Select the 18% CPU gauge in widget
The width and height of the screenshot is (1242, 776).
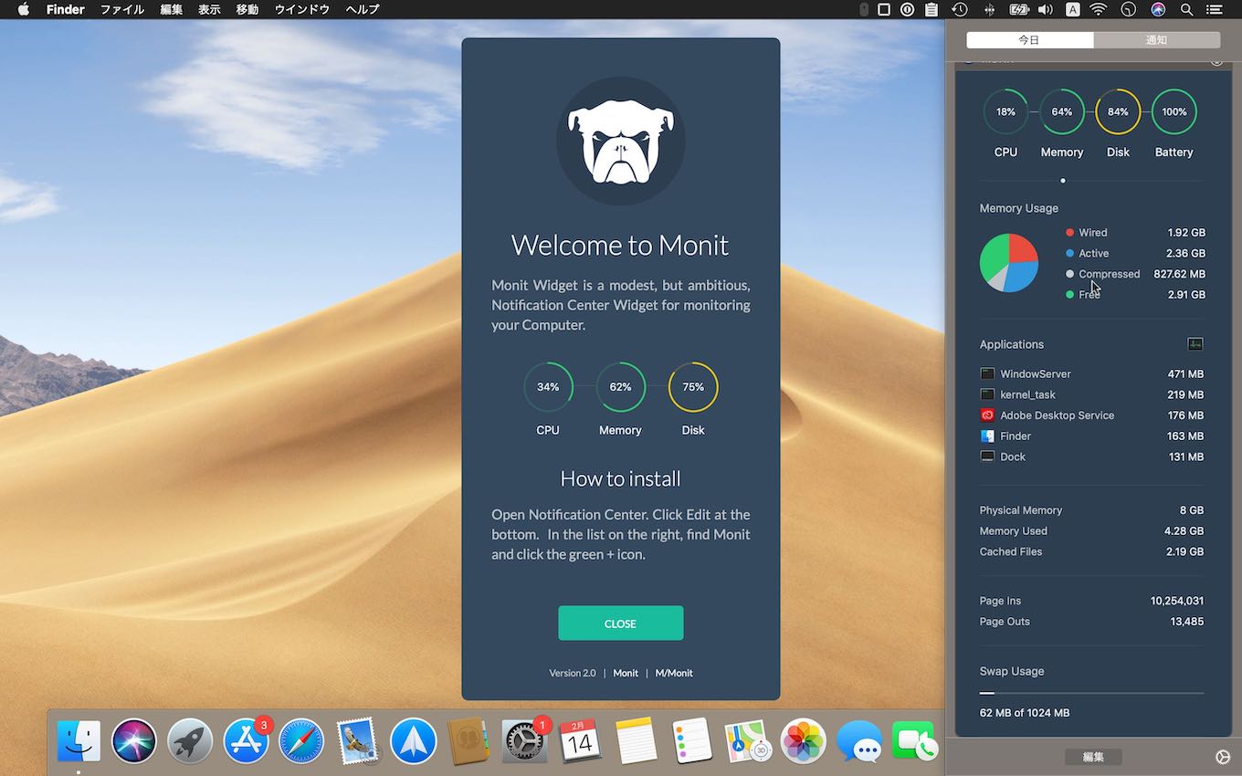coord(1005,112)
